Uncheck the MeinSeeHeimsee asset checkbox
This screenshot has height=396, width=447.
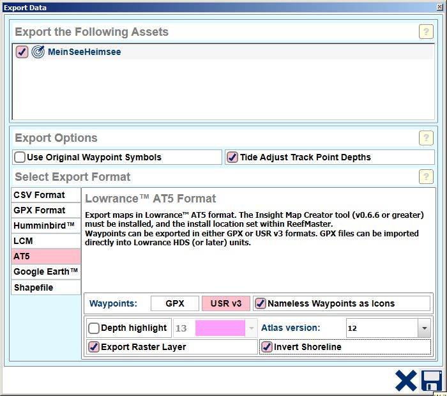pyautogui.click(x=22, y=52)
